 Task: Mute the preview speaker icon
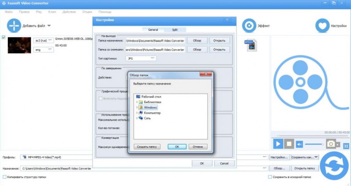click(299, 144)
